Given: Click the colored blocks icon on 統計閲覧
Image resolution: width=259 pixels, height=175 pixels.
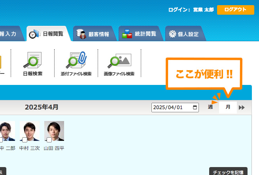Looking at the screenshot, I should (127, 34).
